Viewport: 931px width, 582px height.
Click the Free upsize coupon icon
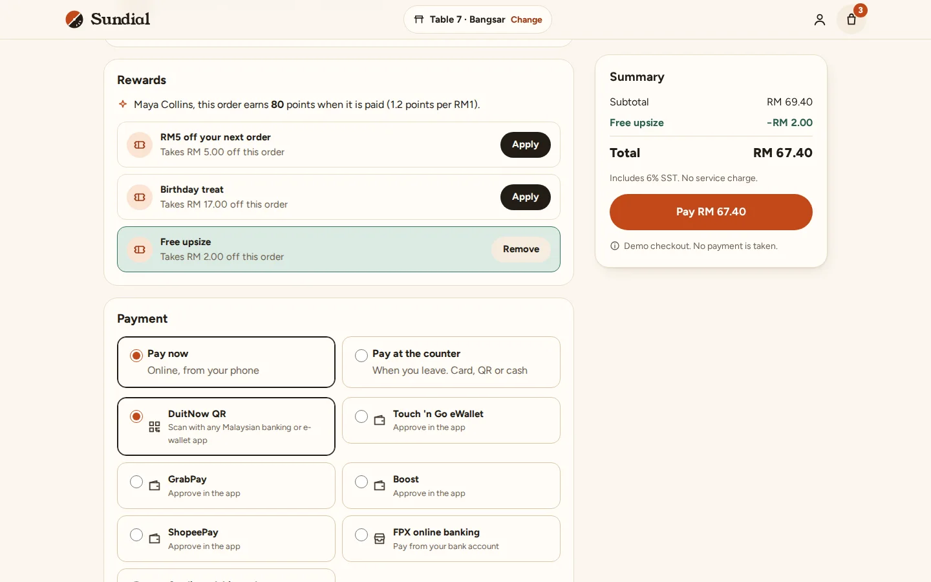tap(140, 250)
